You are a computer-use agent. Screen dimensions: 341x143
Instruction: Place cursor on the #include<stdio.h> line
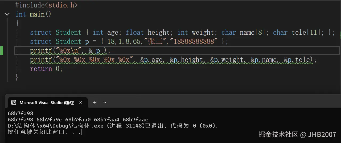(47, 5)
